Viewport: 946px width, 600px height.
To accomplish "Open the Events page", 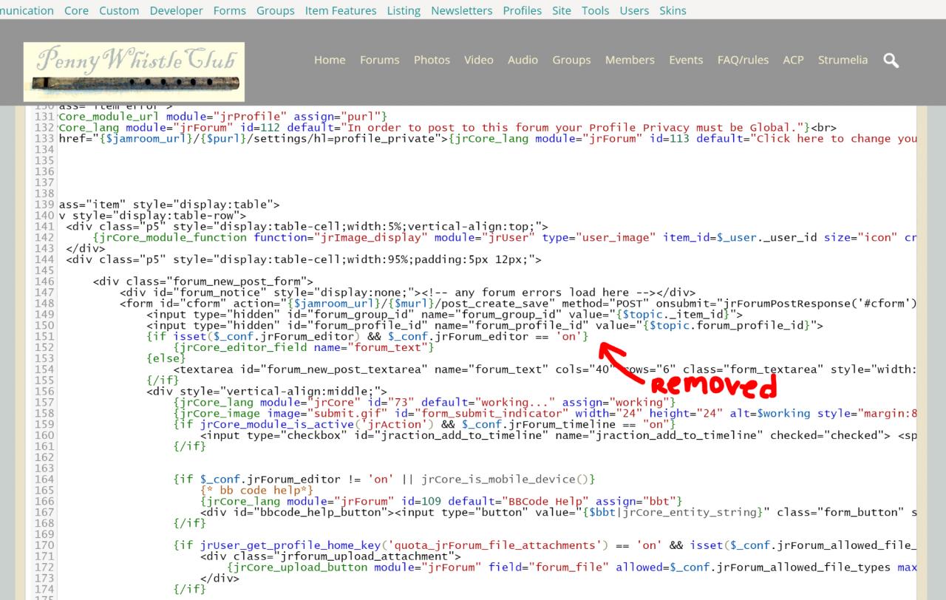I will tap(686, 60).
